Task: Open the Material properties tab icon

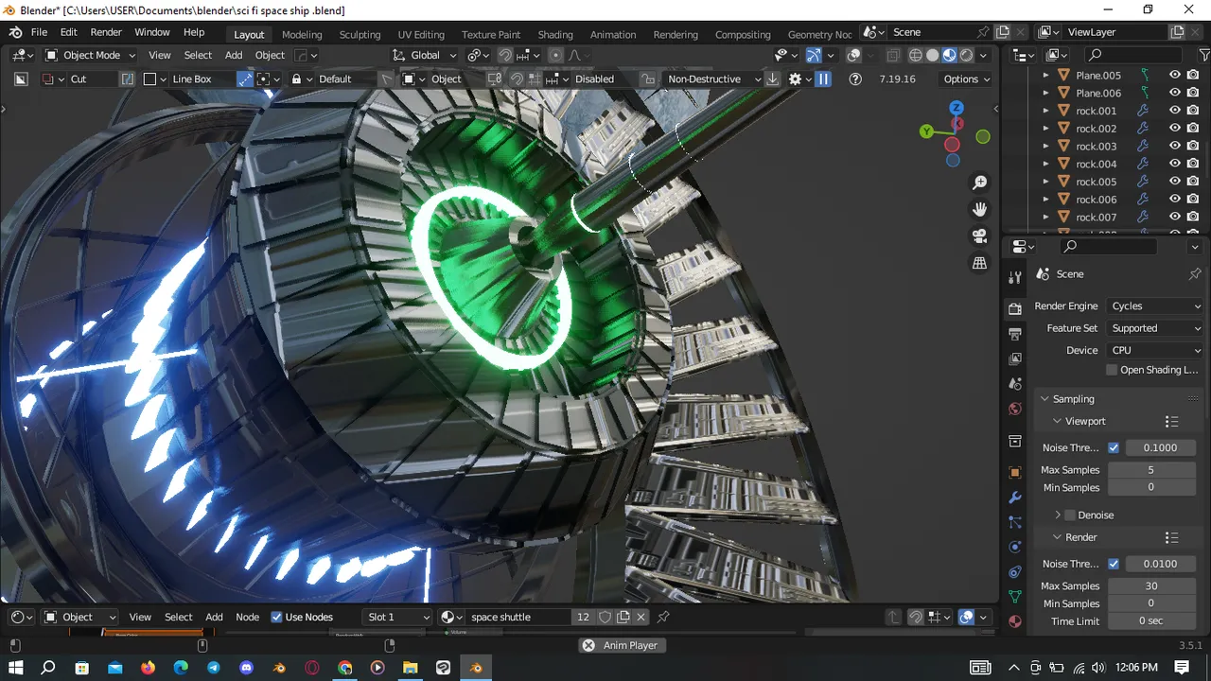Action: tap(1015, 621)
